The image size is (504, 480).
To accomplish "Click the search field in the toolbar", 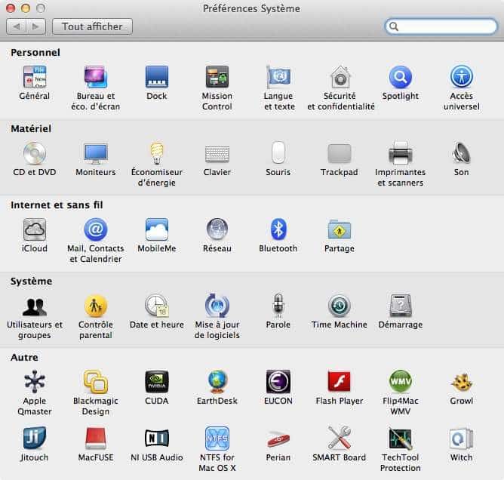I will click(x=441, y=26).
